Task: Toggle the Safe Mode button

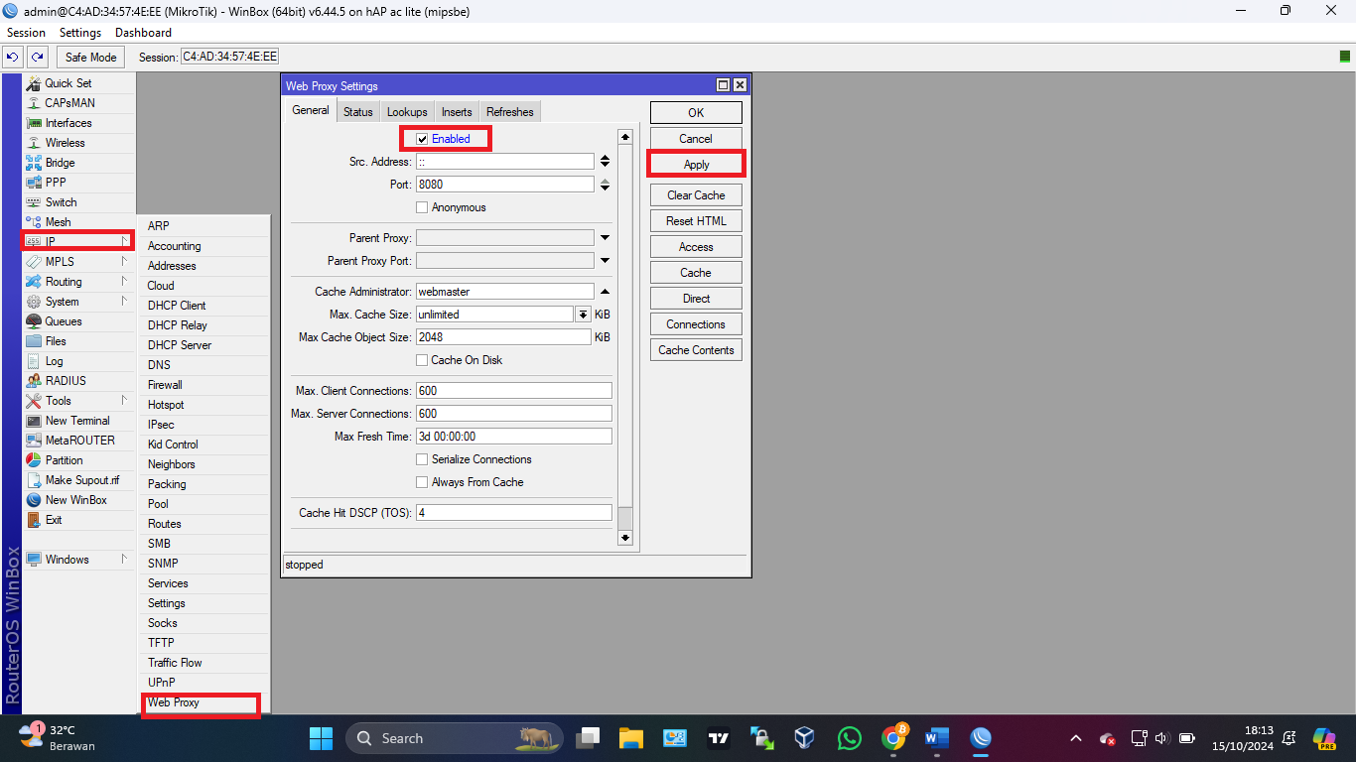Action: 91,57
